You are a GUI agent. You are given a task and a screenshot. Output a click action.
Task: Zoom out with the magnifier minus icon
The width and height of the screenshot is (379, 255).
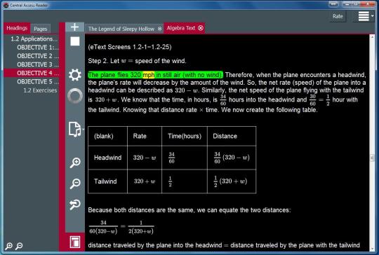[x=75, y=184]
